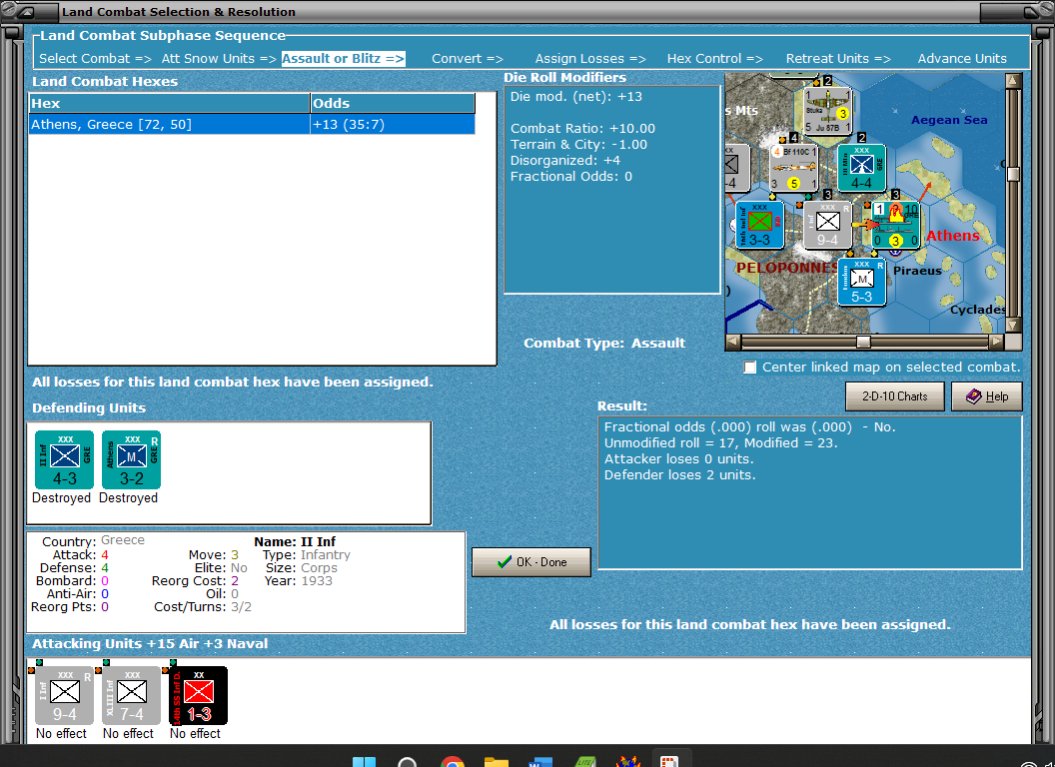This screenshot has height=767, width=1055.
Task: Click the Athens city label on map
Action: point(953,236)
